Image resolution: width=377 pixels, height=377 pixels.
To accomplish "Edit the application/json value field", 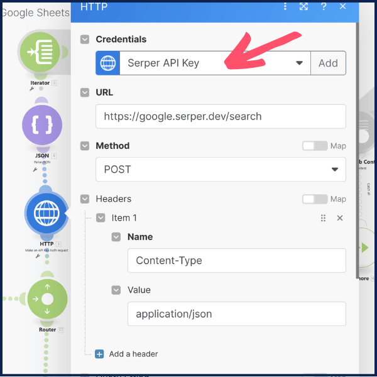I will (x=237, y=314).
